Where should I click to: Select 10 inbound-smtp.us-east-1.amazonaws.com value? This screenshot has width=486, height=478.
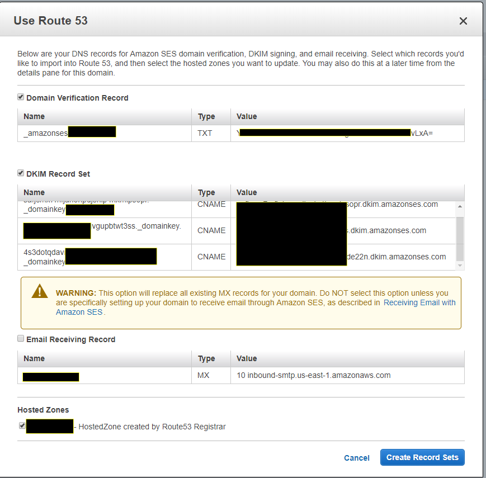pos(314,375)
